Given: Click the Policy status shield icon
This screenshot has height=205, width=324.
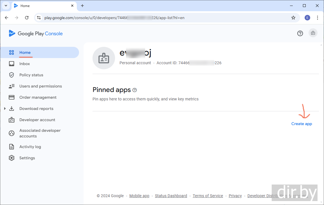Looking at the screenshot, I should pos(12,75).
